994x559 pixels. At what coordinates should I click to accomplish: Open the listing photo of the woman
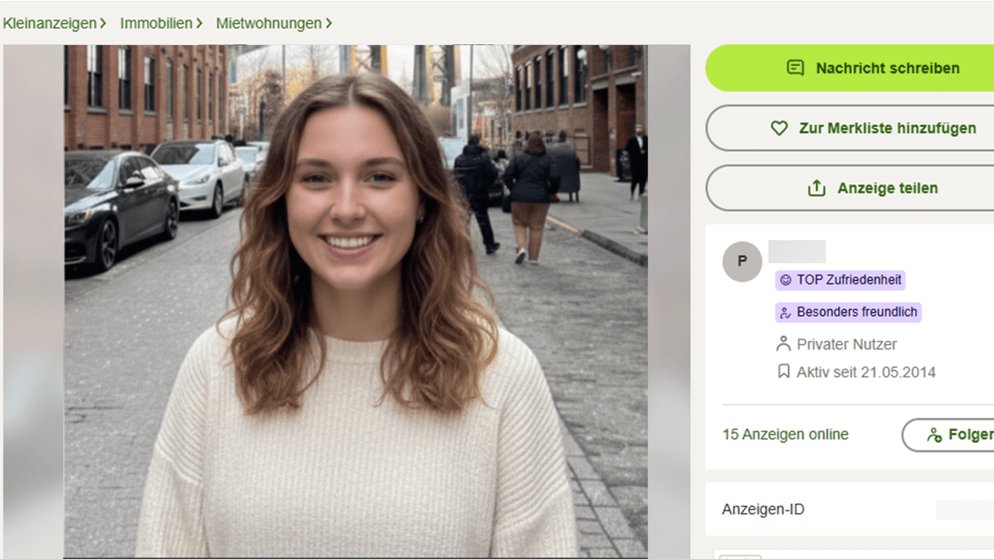coord(356,301)
